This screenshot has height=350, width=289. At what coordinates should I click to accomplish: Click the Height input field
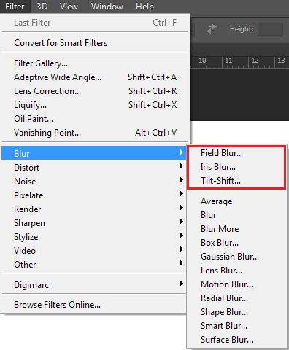tap(270, 29)
